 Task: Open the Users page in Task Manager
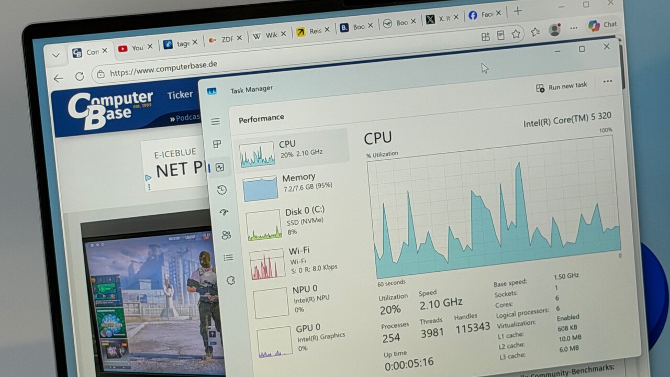click(x=226, y=235)
